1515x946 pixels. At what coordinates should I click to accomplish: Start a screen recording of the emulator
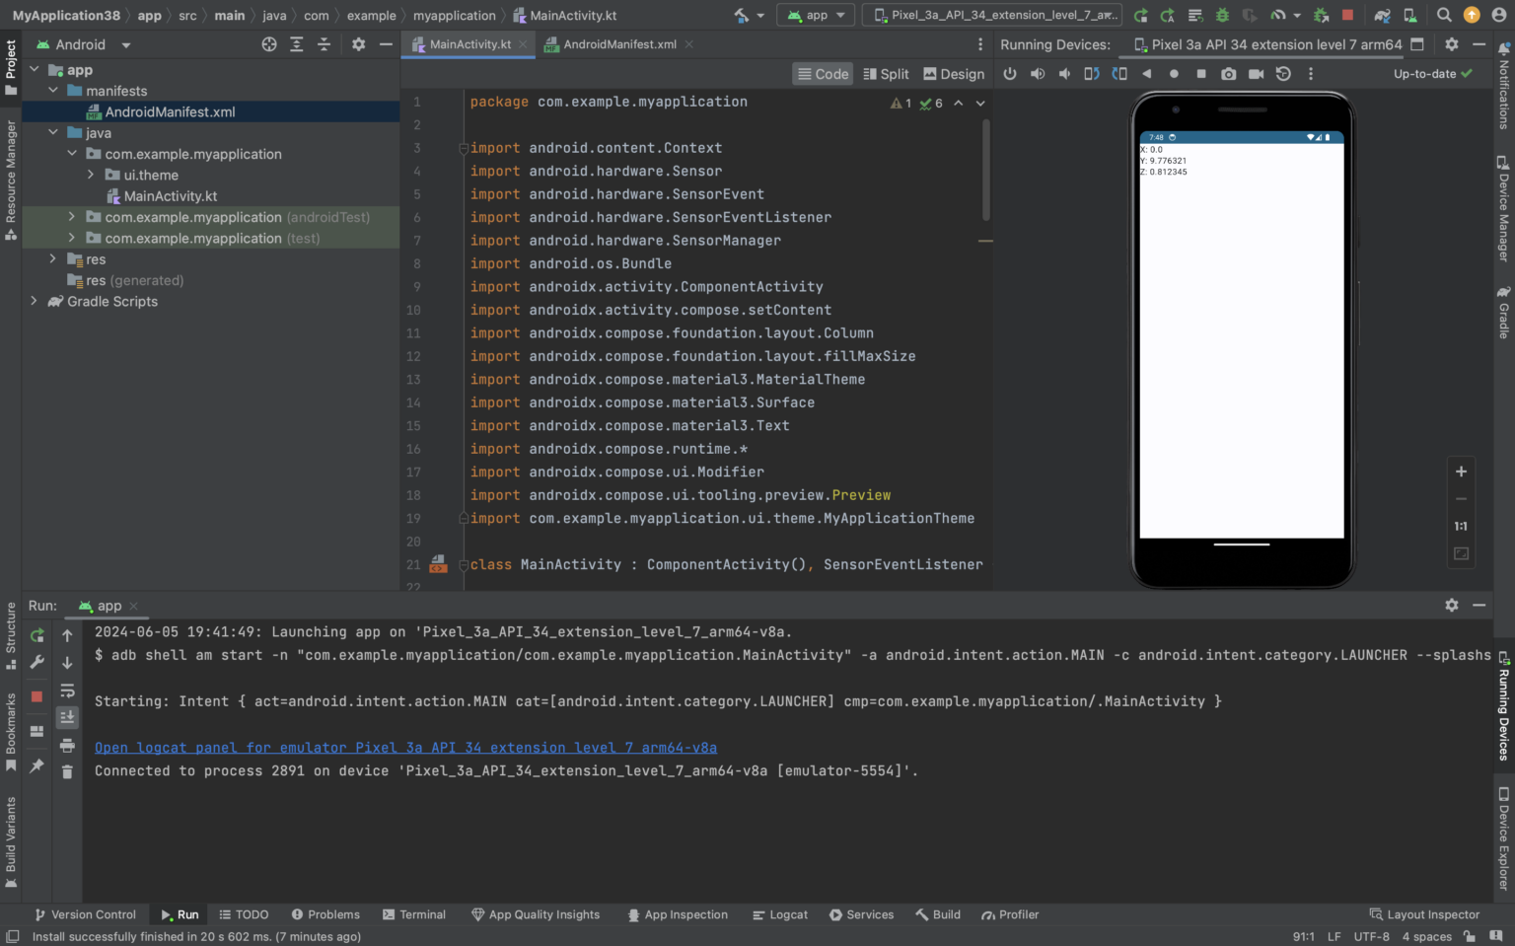pos(1257,73)
